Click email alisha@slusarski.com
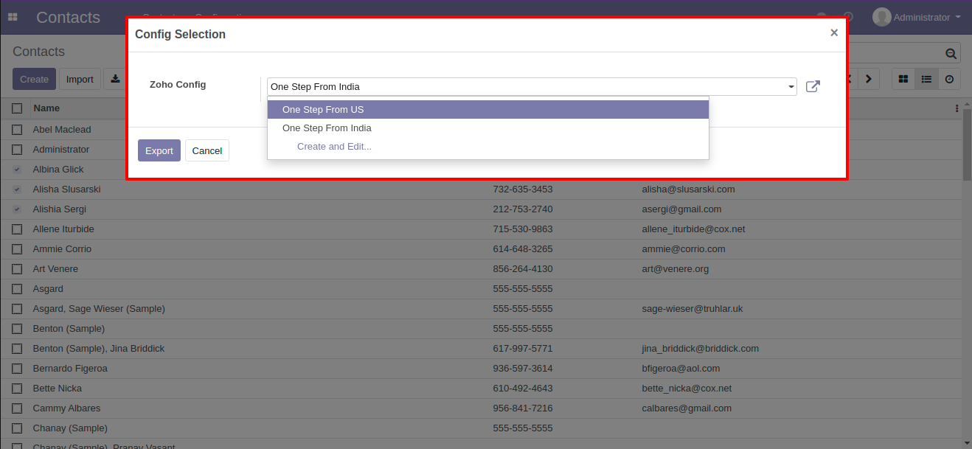This screenshot has height=449, width=972. coord(688,189)
